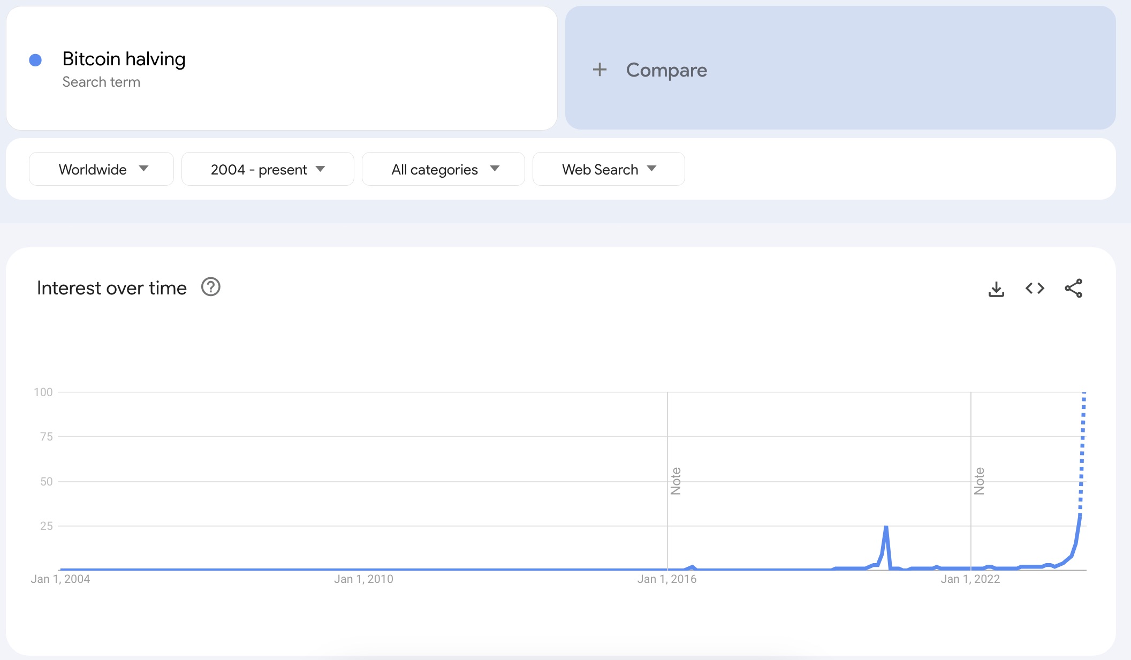Share the Interest over time chart

[1073, 289]
